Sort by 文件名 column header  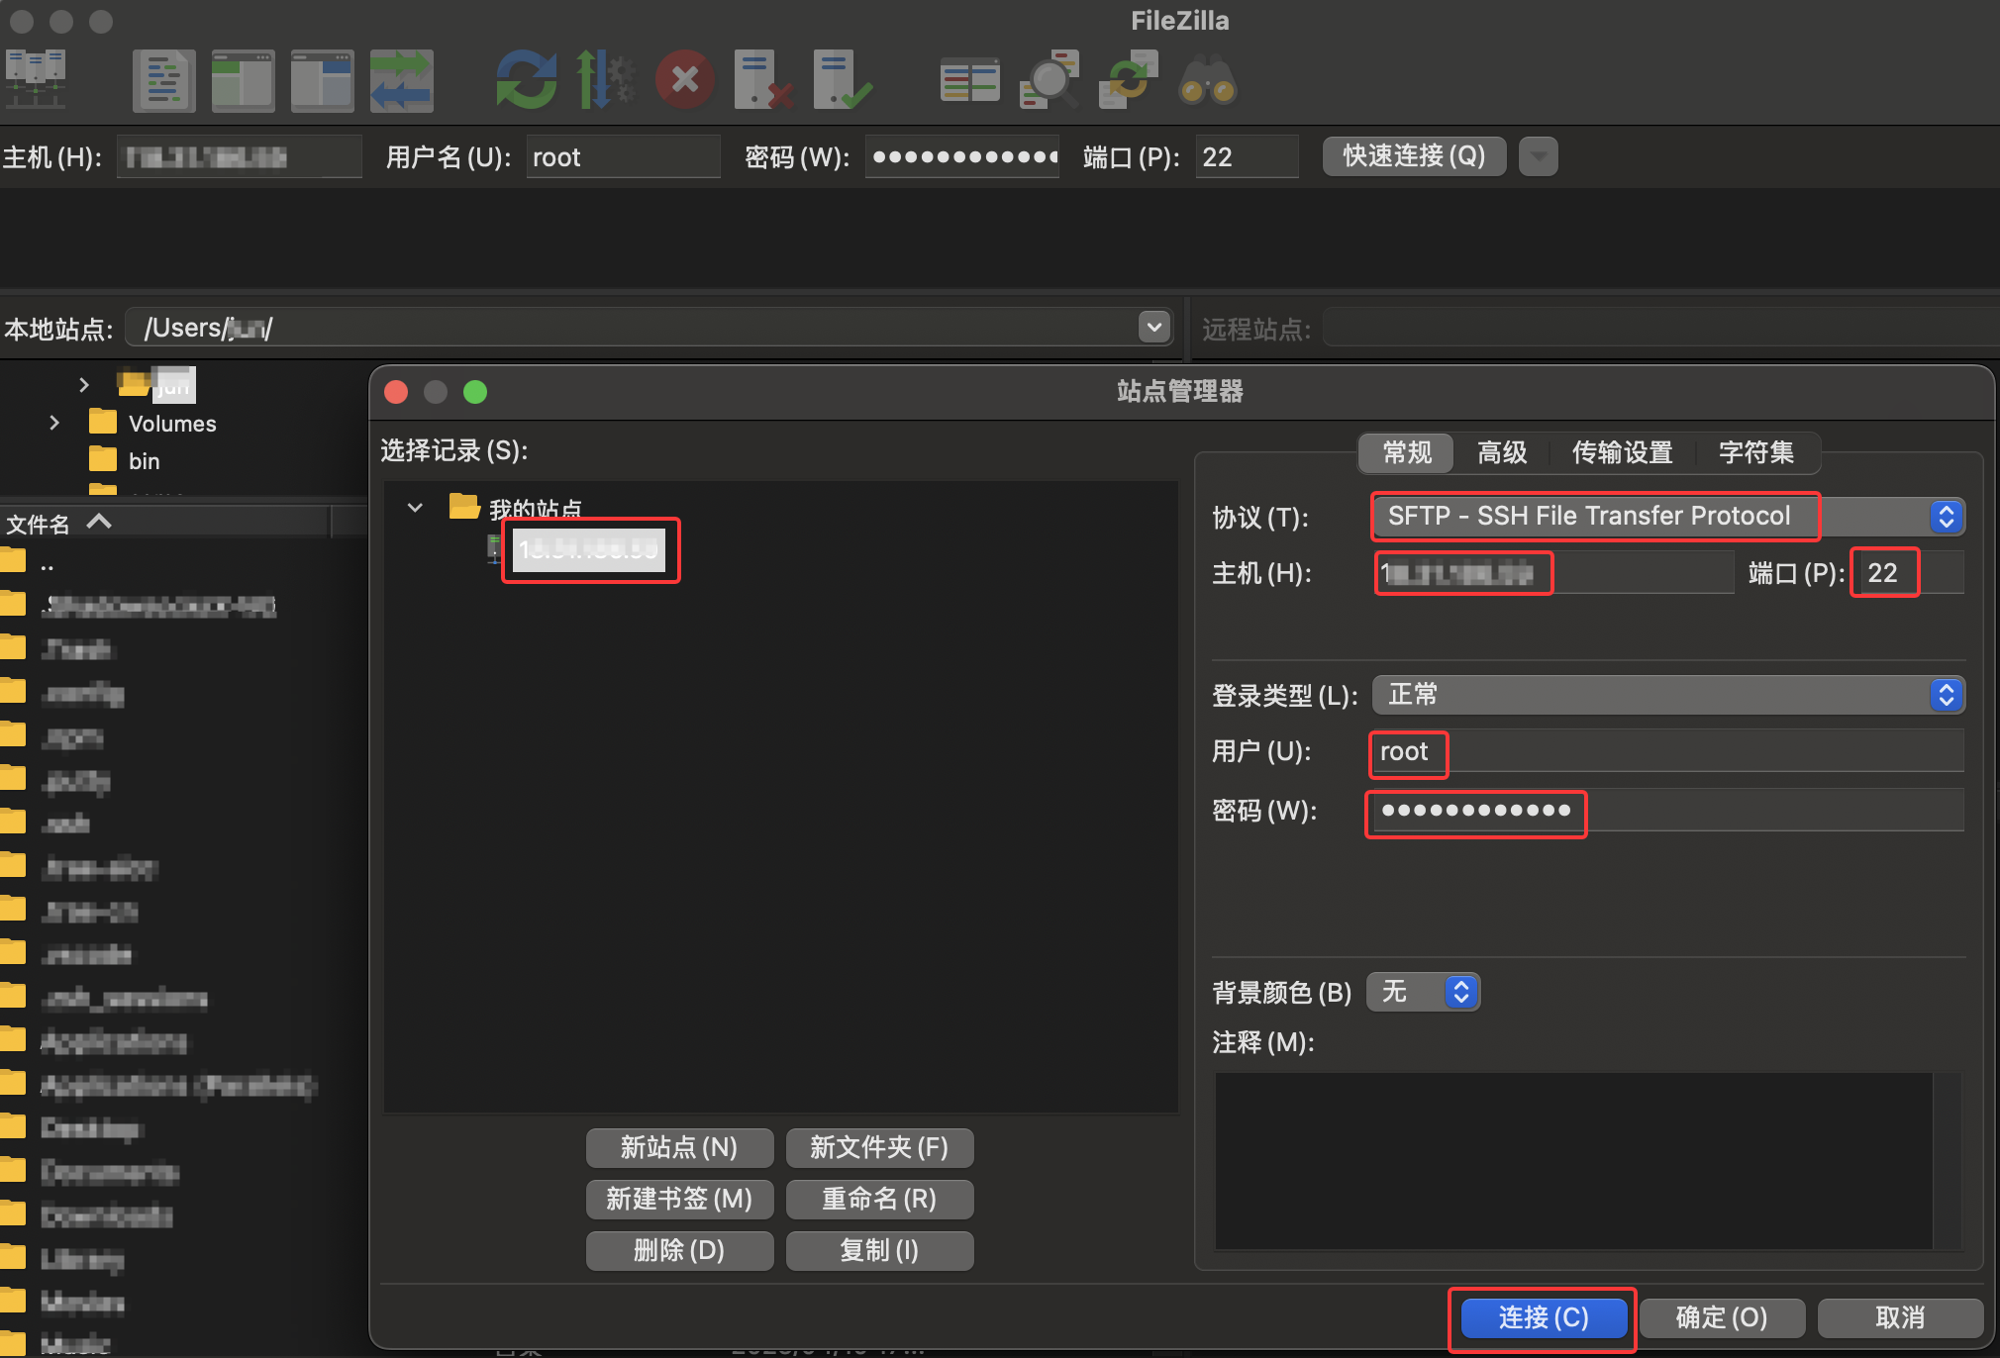coord(164,523)
